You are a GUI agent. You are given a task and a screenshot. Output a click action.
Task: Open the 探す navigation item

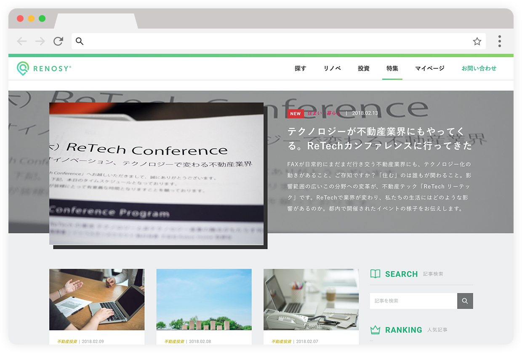301,68
